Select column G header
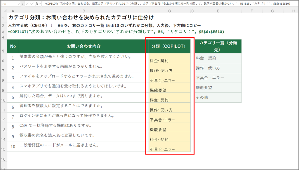299x170 pixels. click(x=272, y=11)
